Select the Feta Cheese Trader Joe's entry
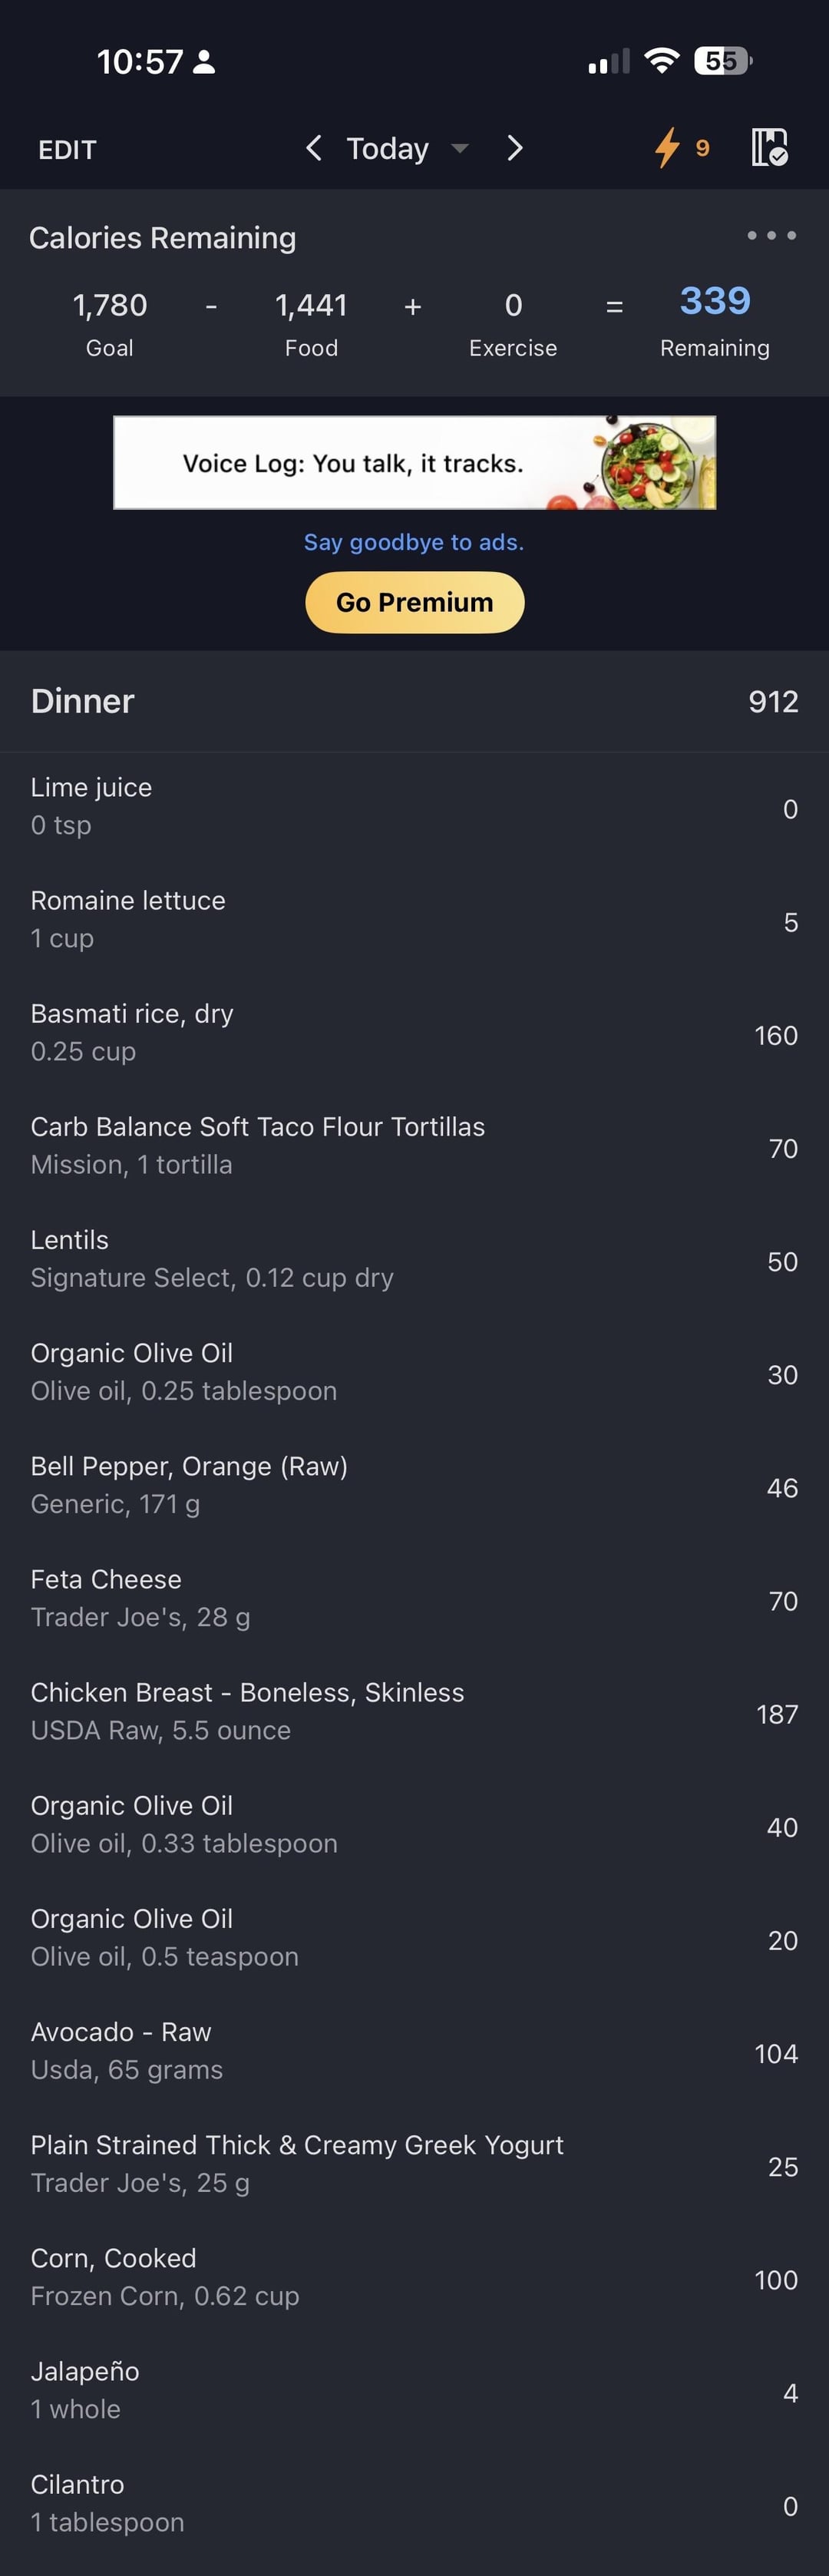This screenshot has width=829, height=2576. click(x=414, y=1598)
